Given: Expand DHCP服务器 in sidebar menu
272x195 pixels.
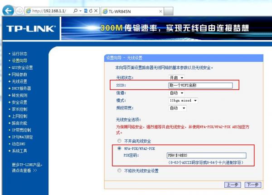Looking at the screenshot, I should (x=21, y=88).
